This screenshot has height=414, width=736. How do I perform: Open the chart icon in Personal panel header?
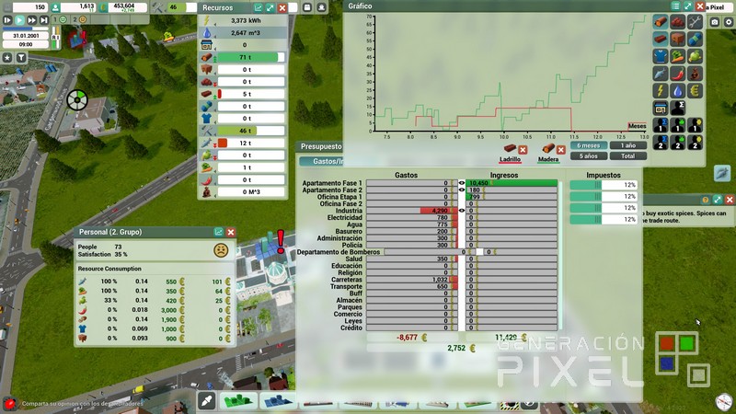pos(218,232)
